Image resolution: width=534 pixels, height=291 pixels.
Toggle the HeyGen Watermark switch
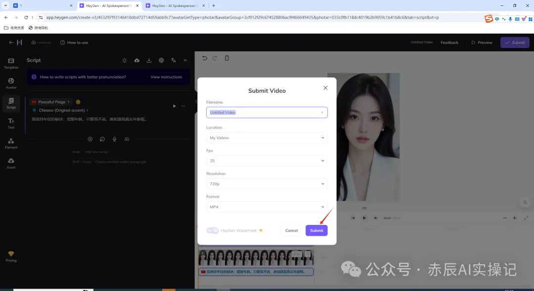pyautogui.click(x=212, y=230)
